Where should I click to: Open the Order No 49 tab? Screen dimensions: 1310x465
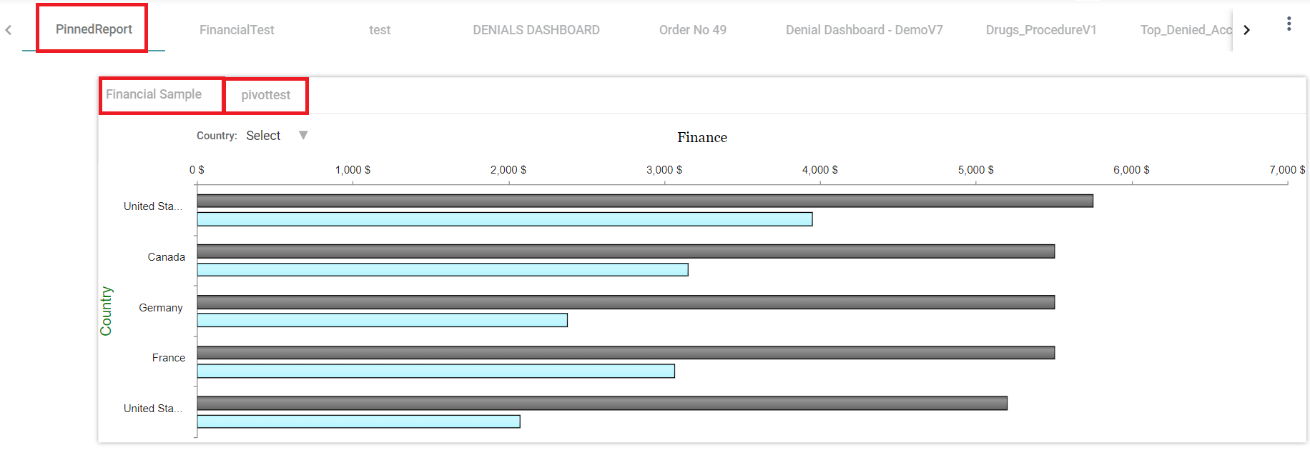pos(692,30)
